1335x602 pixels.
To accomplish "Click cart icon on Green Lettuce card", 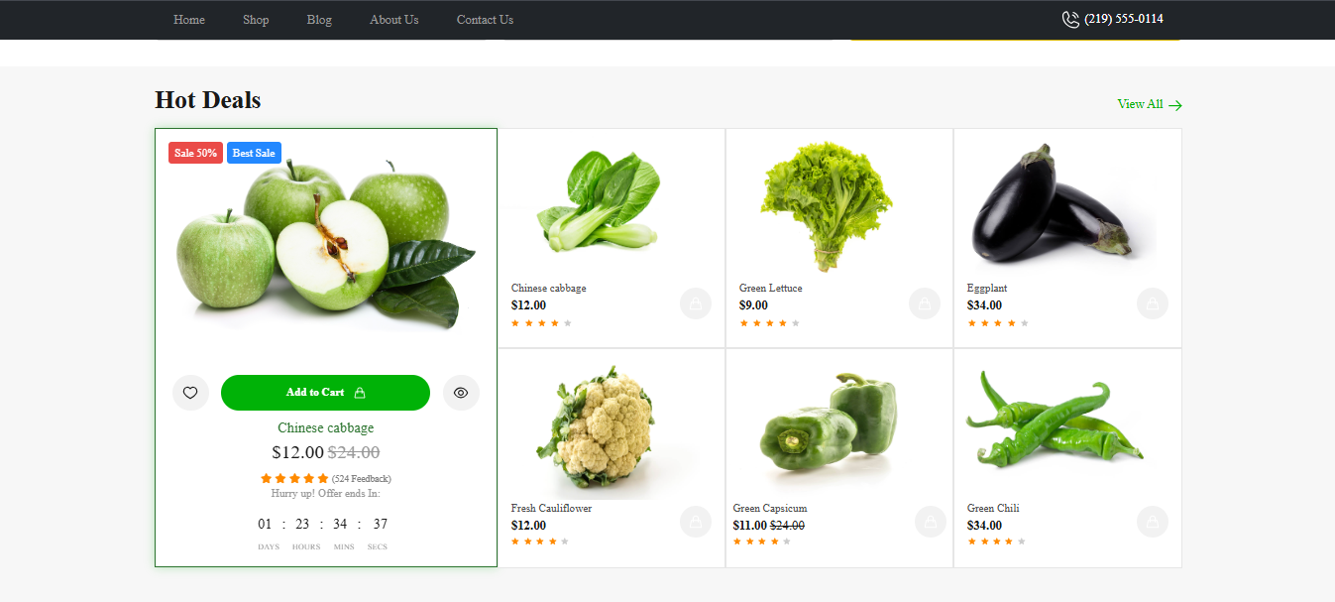I will [x=925, y=303].
